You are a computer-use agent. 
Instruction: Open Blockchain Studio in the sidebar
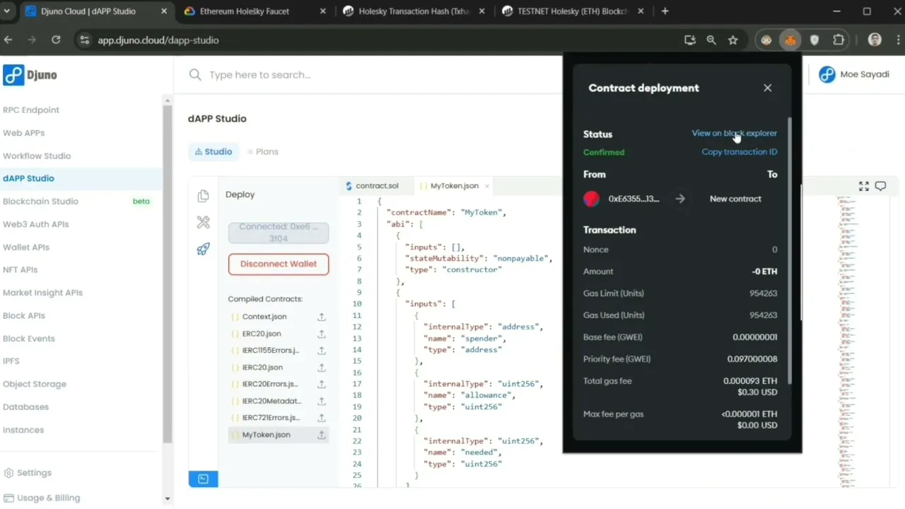(40, 201)
